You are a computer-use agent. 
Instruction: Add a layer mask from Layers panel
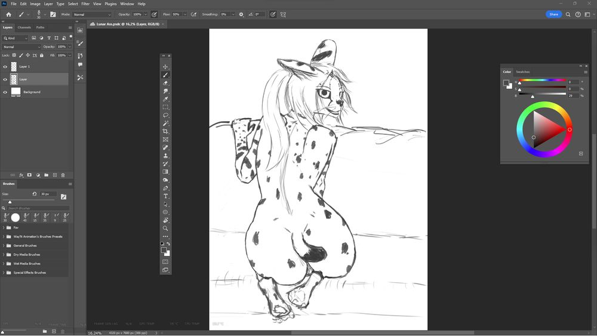point(29,175)
